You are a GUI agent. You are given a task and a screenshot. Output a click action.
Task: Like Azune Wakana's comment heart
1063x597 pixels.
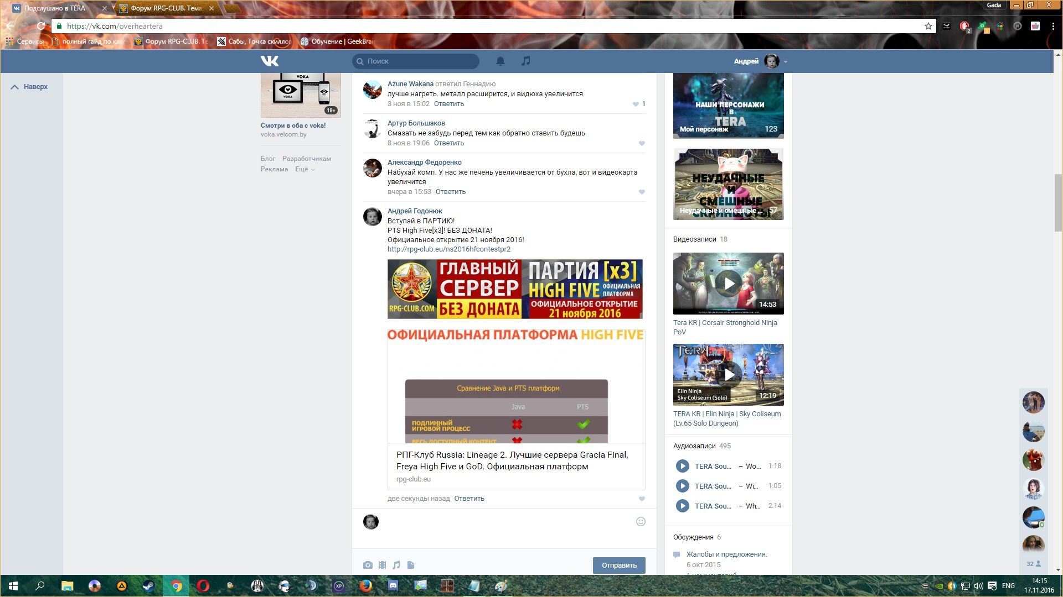pos(636,104)
